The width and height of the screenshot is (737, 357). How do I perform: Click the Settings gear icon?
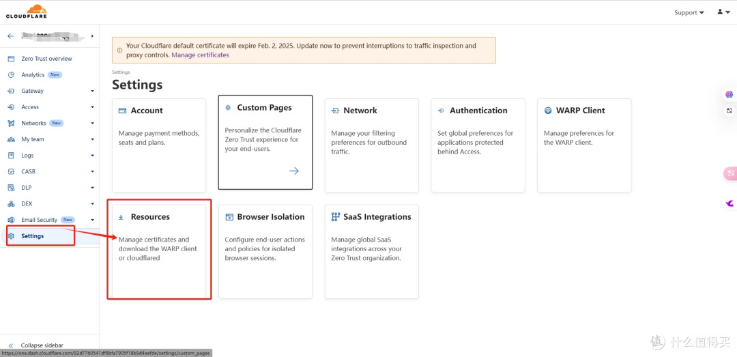tap(12, 236)
